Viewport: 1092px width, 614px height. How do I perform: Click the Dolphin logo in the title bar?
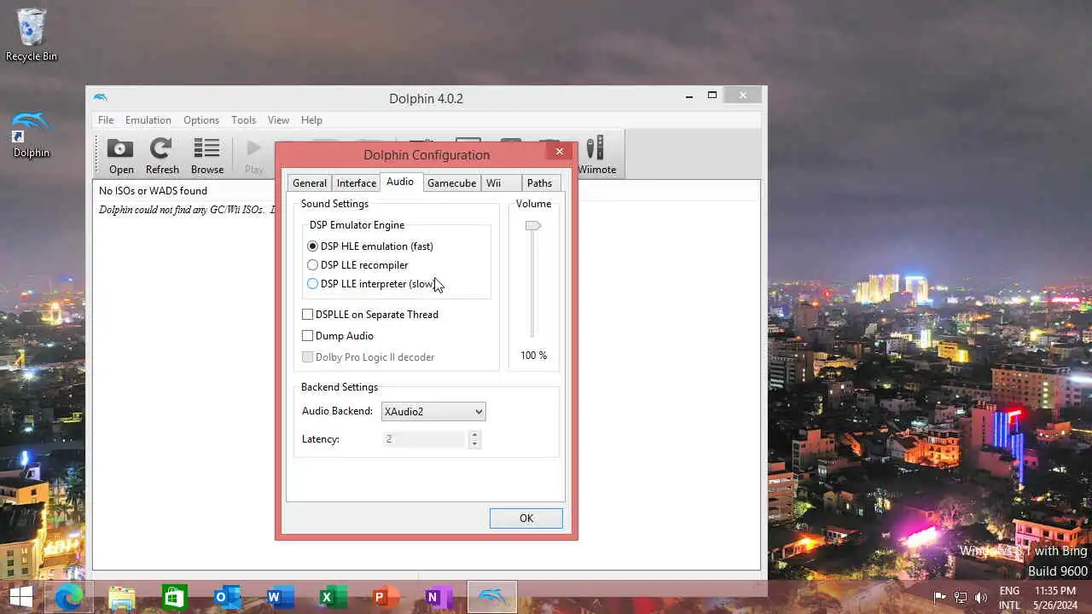[x=101, y=97]
